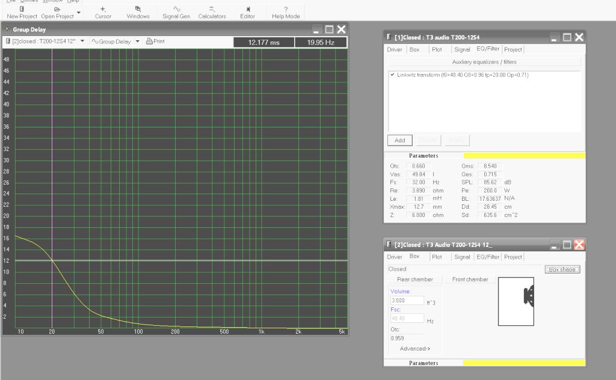Select the Linkwitz transform filter entry
Image resolution: width=616 pixels, height=380 pixels.
463,75
